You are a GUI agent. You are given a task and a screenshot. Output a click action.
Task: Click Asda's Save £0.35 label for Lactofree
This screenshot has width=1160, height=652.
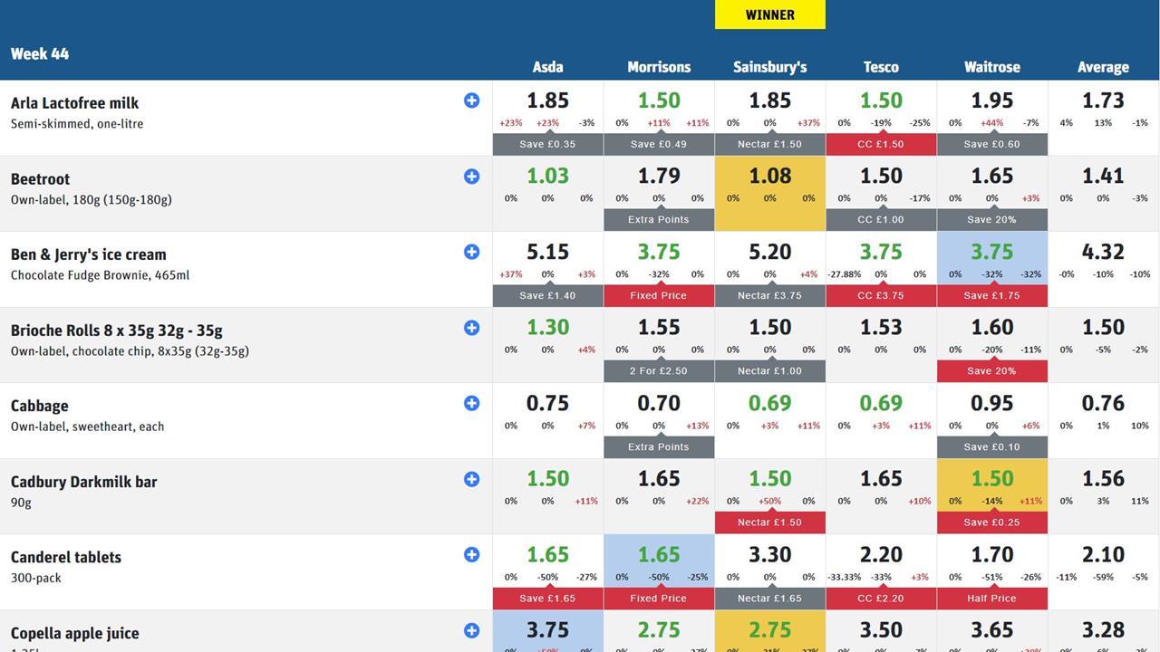[x=547, y=144]
